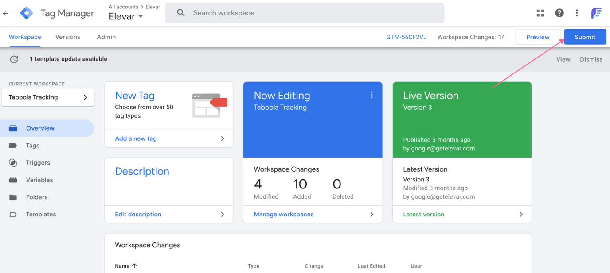Screen dimensions: 610x273
Task: Click the 0 Deleted count
Action: (337, 184)
